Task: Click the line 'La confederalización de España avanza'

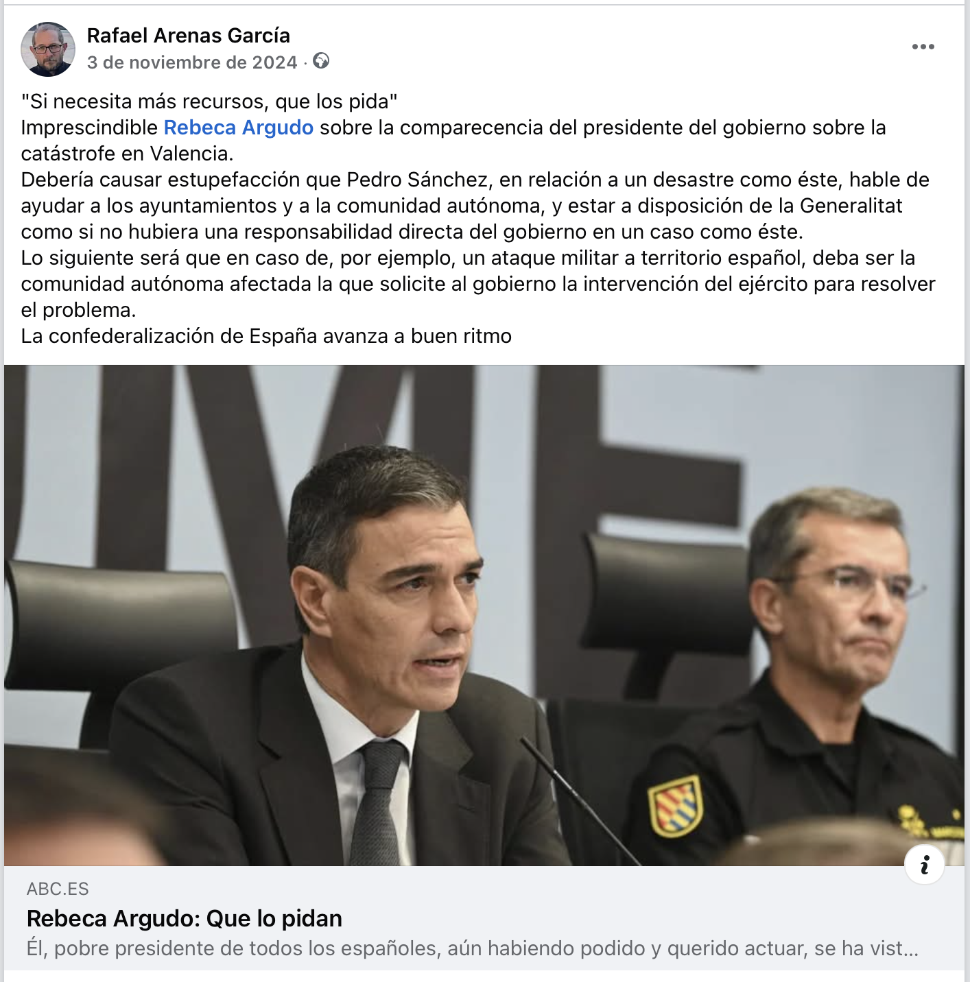Action: click(266, 336)
